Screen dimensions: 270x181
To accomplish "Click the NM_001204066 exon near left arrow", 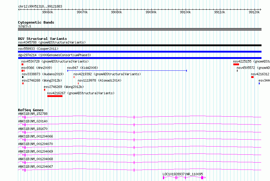I will [25, 140].
